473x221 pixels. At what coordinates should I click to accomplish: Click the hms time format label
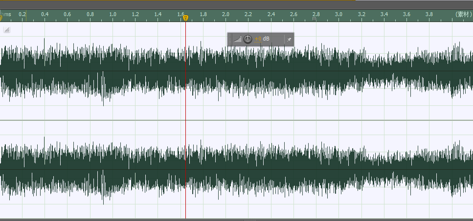tap(6, 15)
